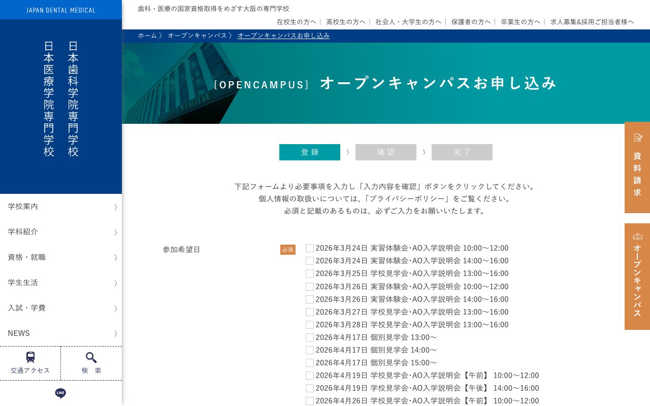This screenshot has height=406, width=650.
Task: Click the 登録 step indicator
Action: [310, 152]
